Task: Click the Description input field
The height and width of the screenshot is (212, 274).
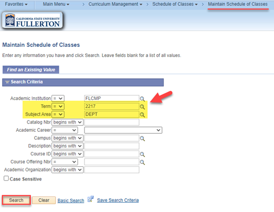Action: [x=112, y=146]
